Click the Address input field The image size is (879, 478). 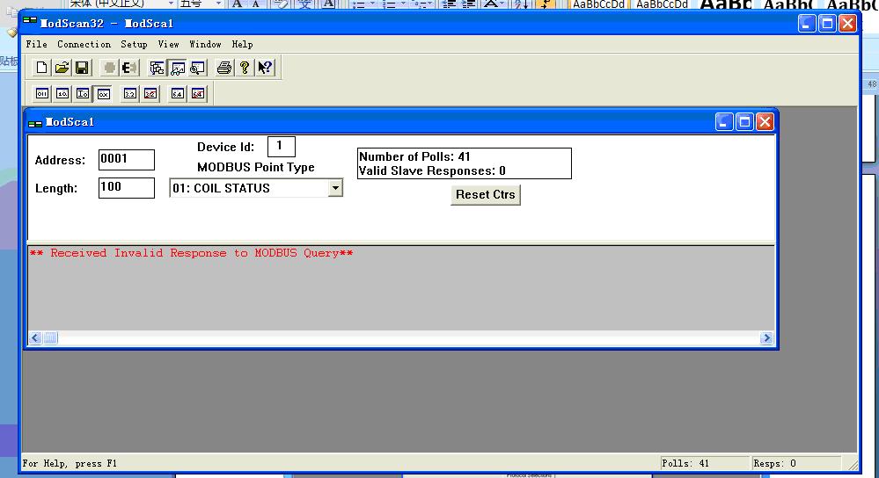pos(126,159)
